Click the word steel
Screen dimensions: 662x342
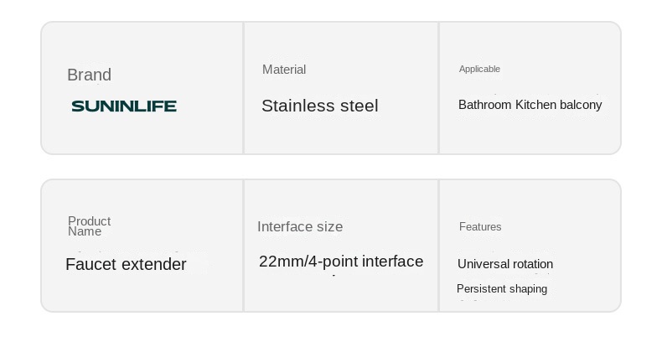pyautogui.click(x=359, y=106)
